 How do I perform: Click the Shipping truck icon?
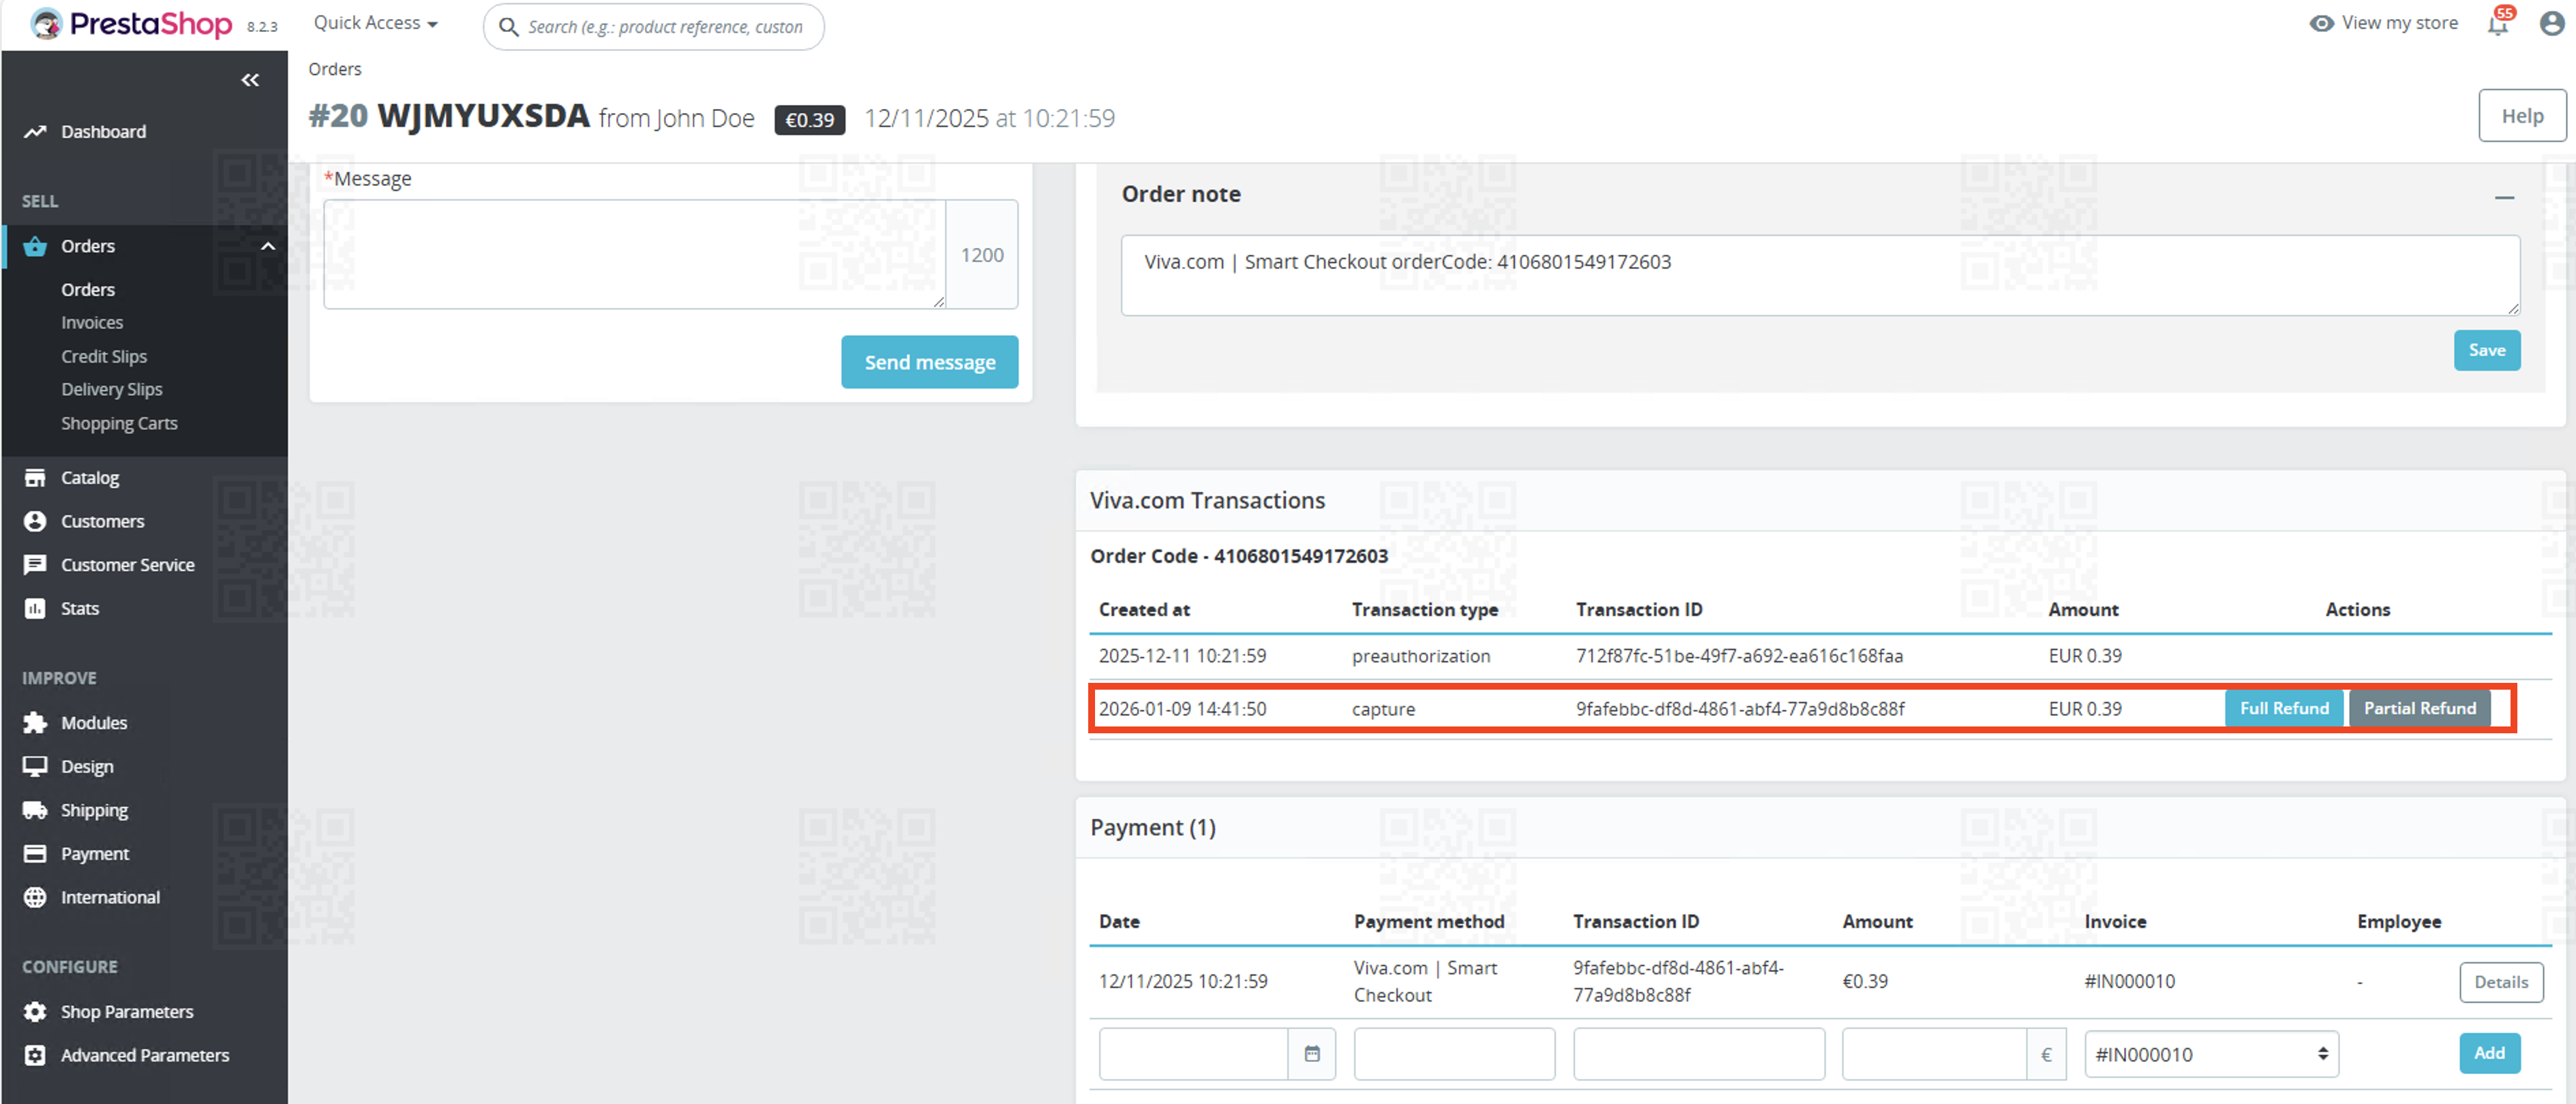click(x=35, y=810)
